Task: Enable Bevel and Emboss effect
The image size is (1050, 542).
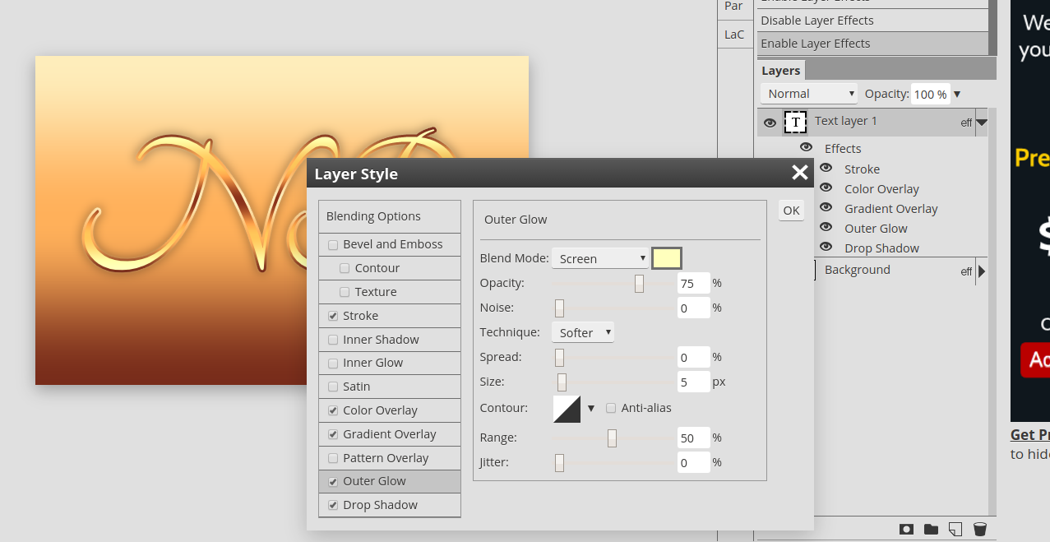Action: [x=333, y=244]
